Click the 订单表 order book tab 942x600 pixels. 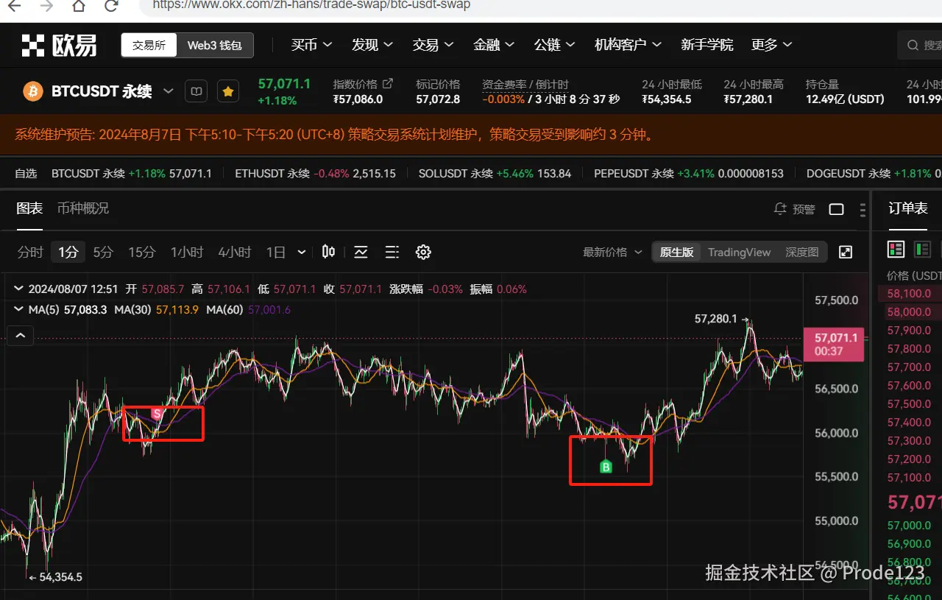[907, 208]
